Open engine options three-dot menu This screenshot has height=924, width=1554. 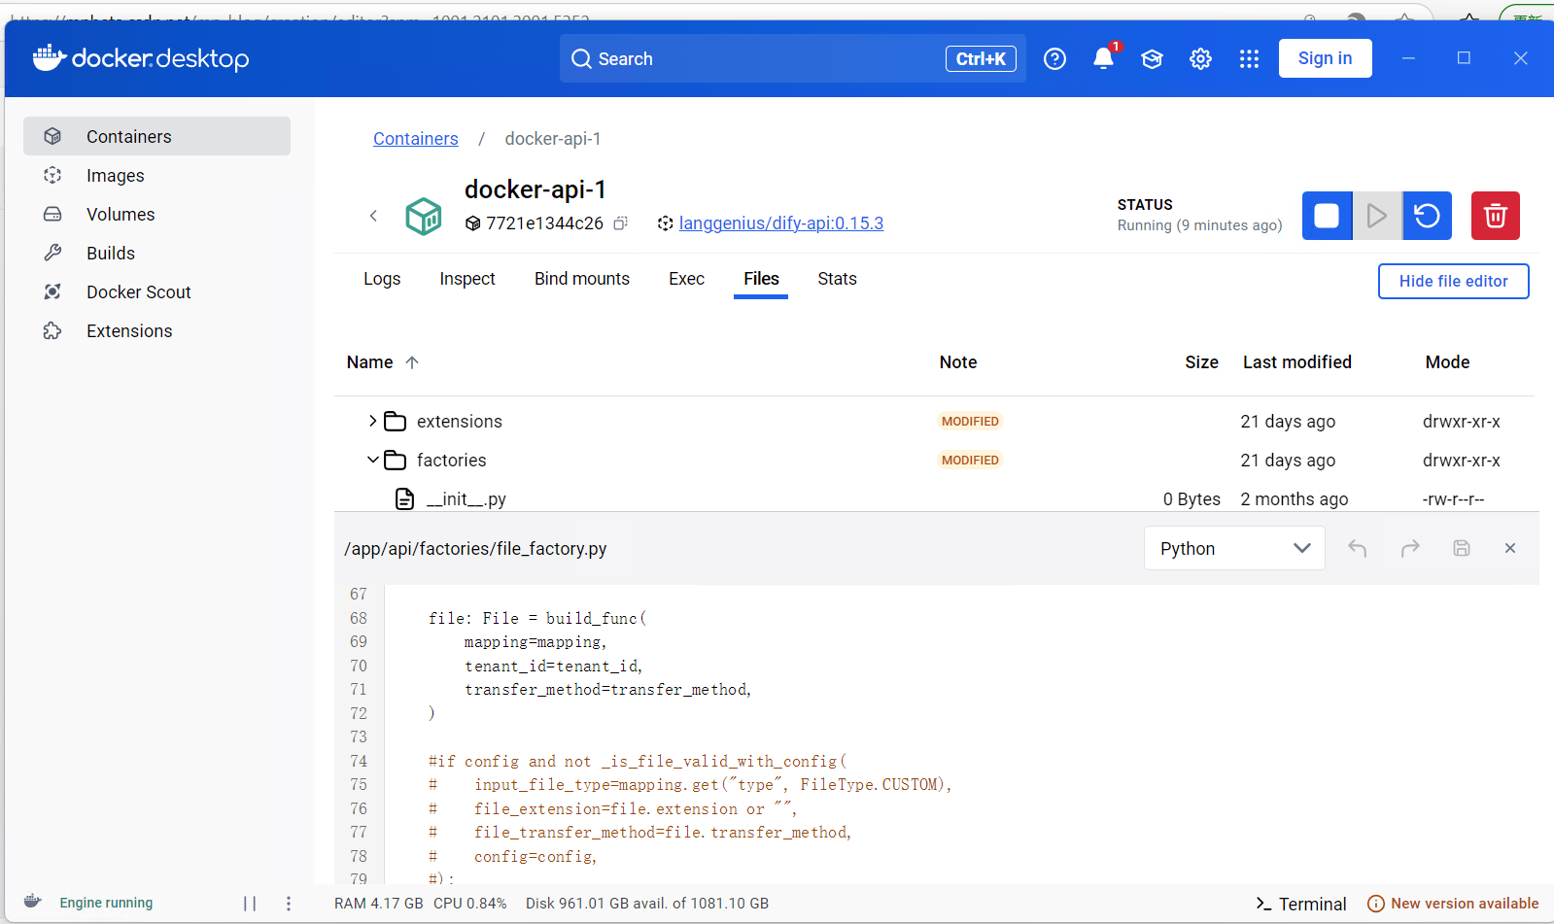[x=289, y=904]
